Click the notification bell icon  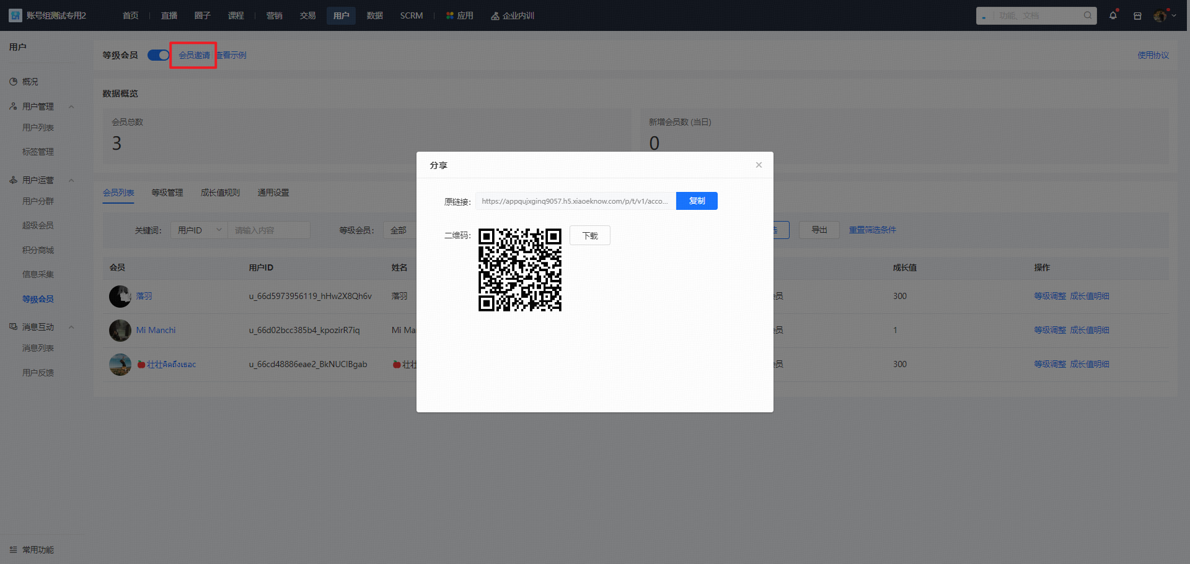[x=1113, y=15]
